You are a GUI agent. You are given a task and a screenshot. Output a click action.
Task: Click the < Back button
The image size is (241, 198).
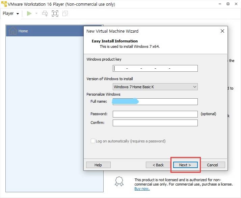158,165
